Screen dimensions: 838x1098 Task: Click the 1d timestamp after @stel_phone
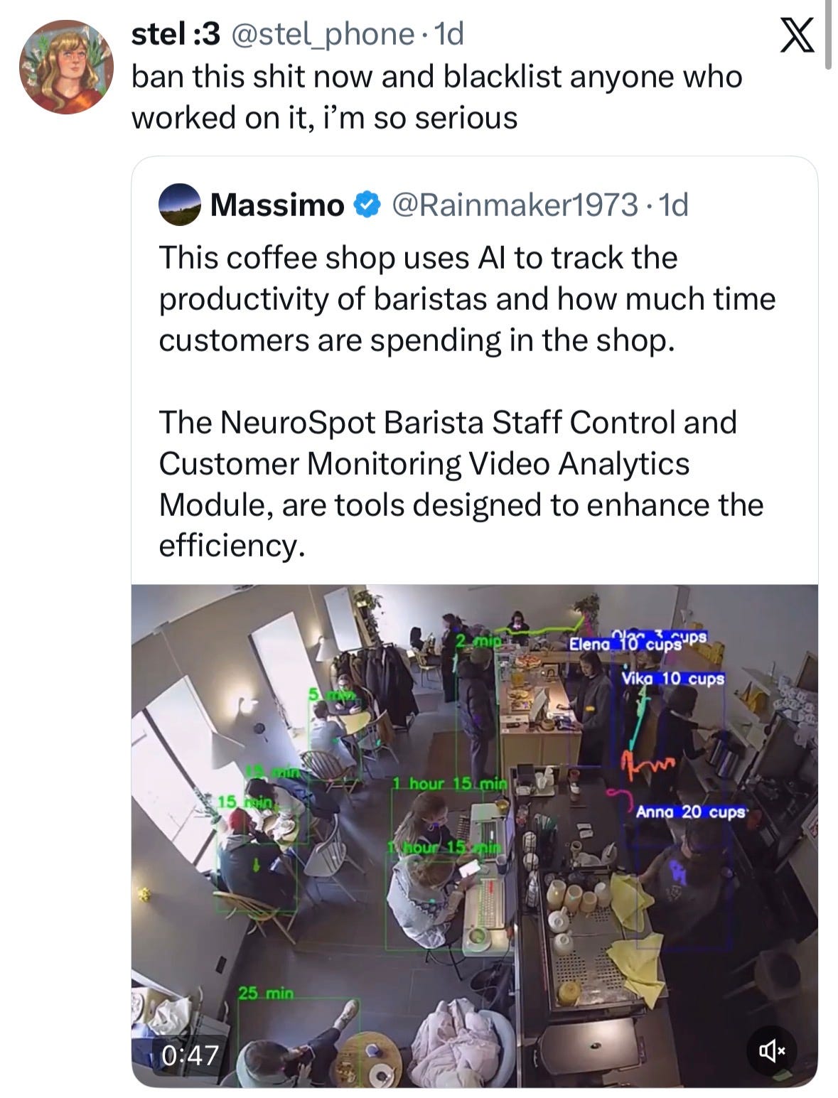coord(448,33)
